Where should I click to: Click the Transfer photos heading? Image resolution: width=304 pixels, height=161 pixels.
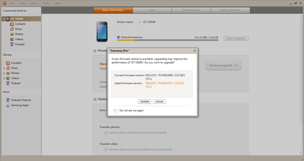coord(110,127)
